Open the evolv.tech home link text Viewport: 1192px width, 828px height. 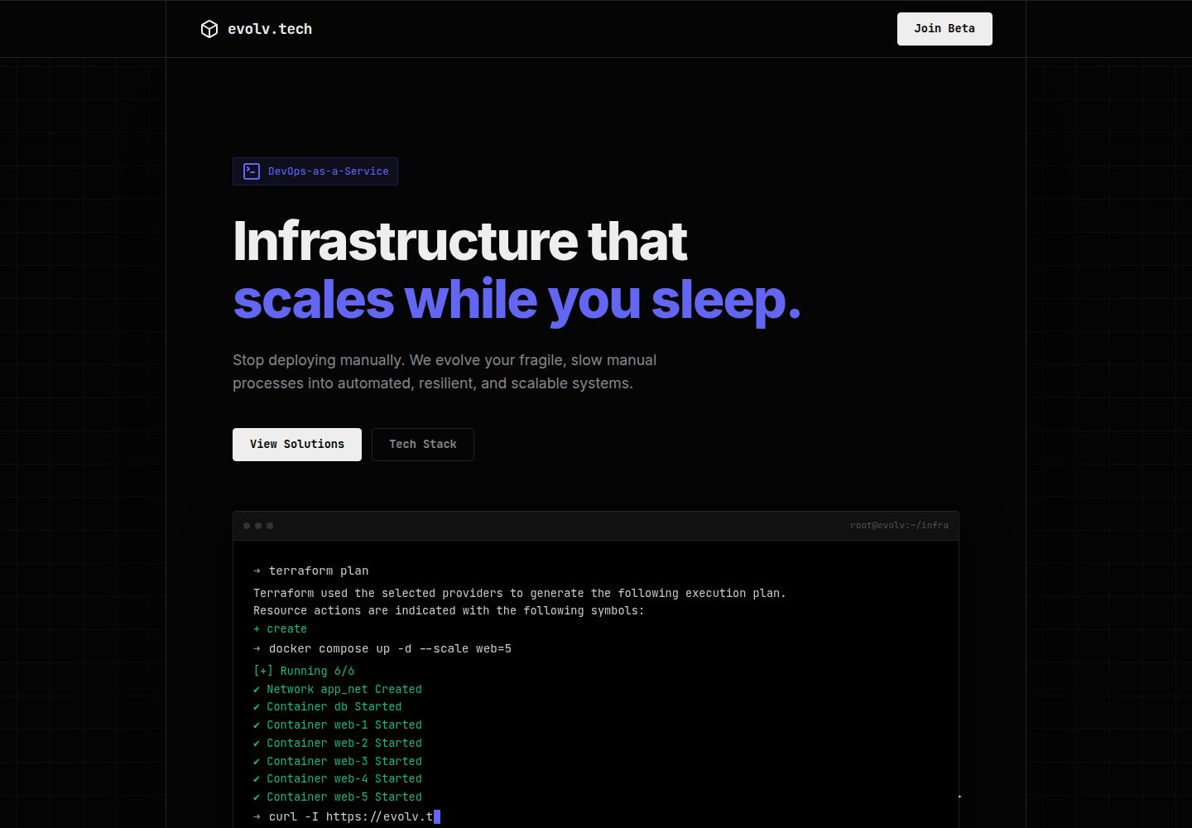(x=270, y=29)
